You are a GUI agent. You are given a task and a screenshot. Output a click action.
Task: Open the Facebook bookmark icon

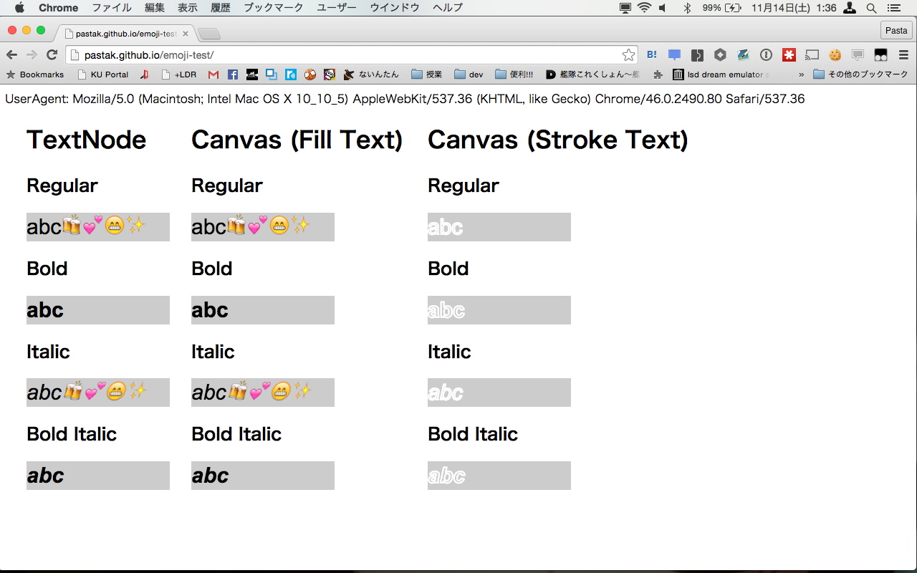(233, 74)
